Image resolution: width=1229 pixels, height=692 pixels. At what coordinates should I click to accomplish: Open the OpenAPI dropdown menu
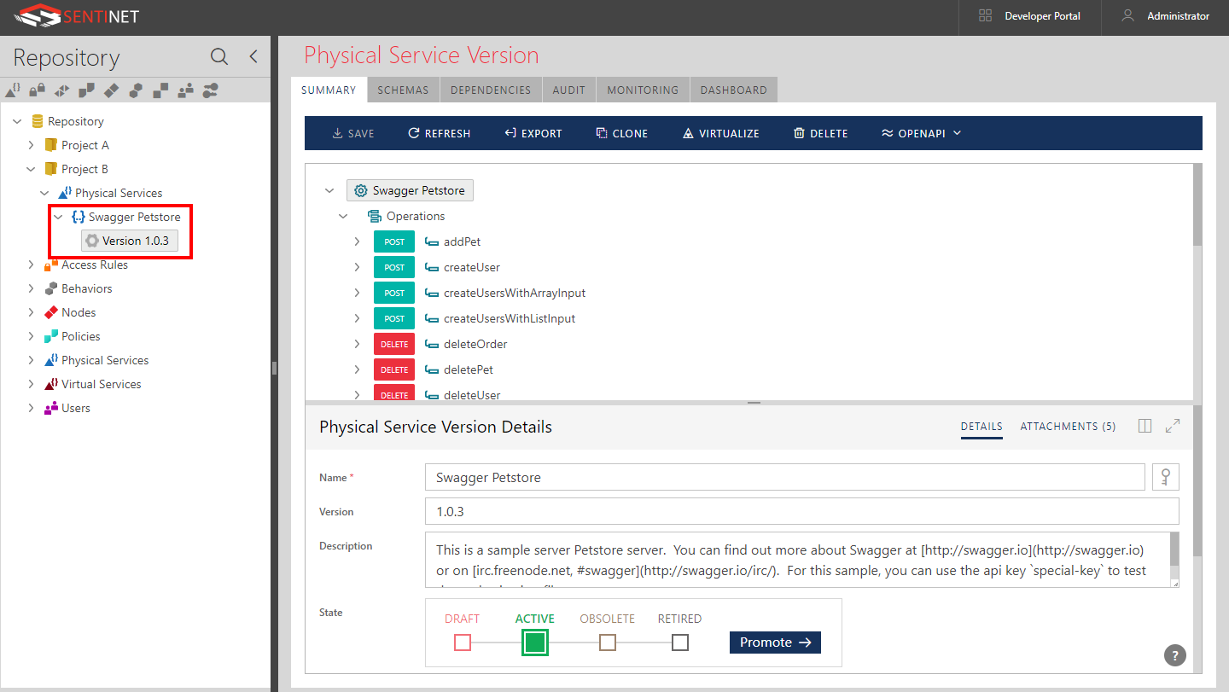922,133
